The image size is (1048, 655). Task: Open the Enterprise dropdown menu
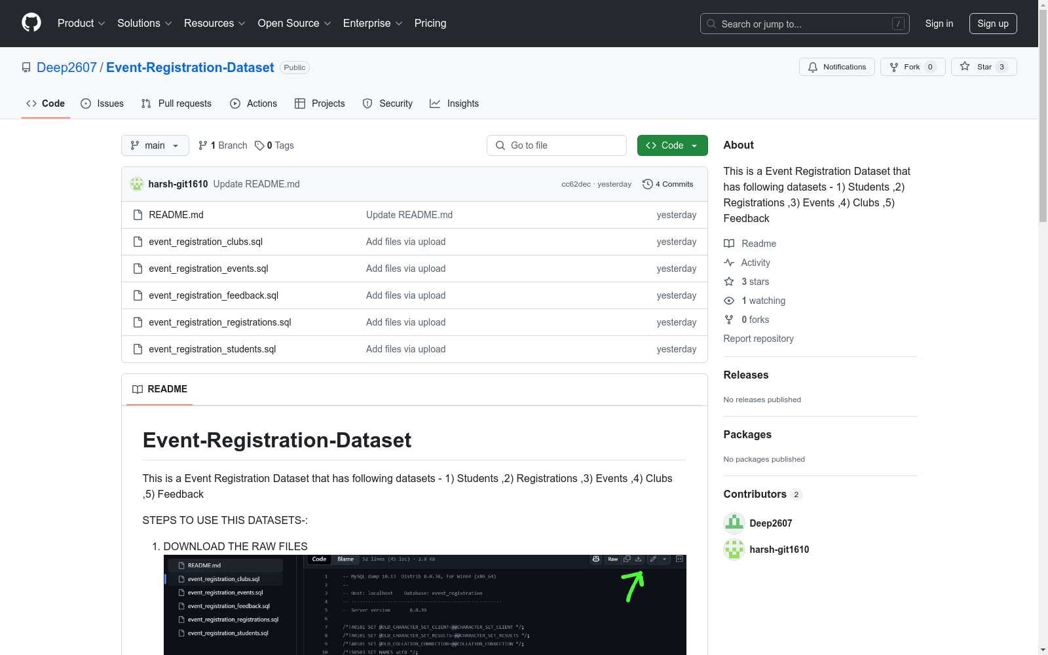pos(373,24)
